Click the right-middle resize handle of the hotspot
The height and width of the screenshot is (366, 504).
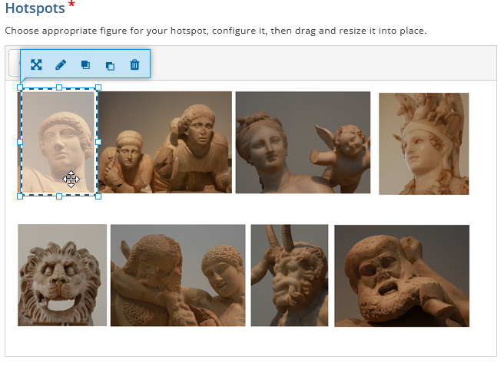pos(98,142)
